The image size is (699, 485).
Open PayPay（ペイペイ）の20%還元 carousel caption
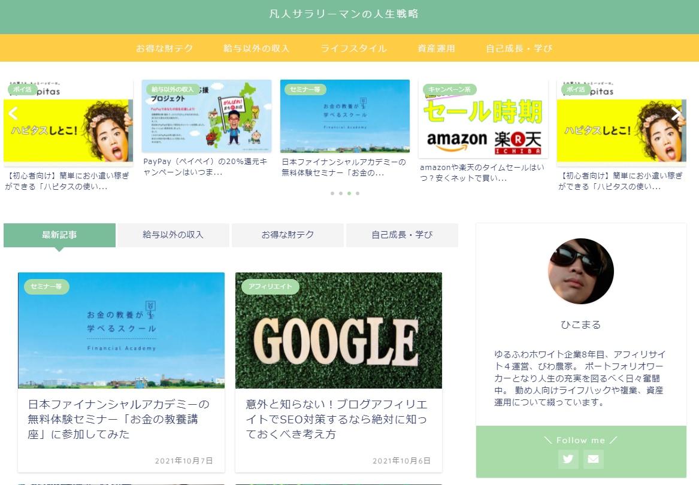pyautogui.click(x=205, y=166)
